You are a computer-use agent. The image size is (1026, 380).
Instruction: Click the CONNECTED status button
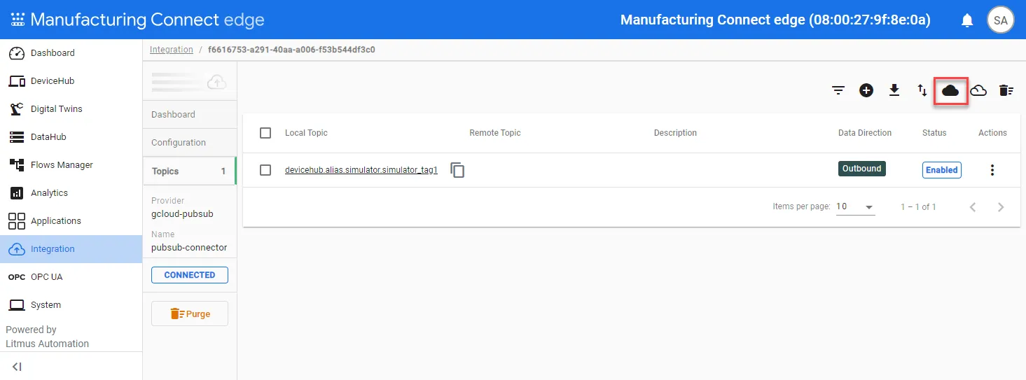pos(190,275)
